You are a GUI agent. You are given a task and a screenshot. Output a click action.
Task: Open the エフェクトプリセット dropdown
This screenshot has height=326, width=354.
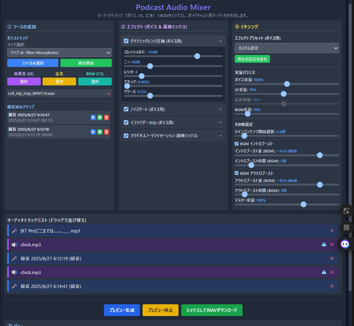(287, 48)
